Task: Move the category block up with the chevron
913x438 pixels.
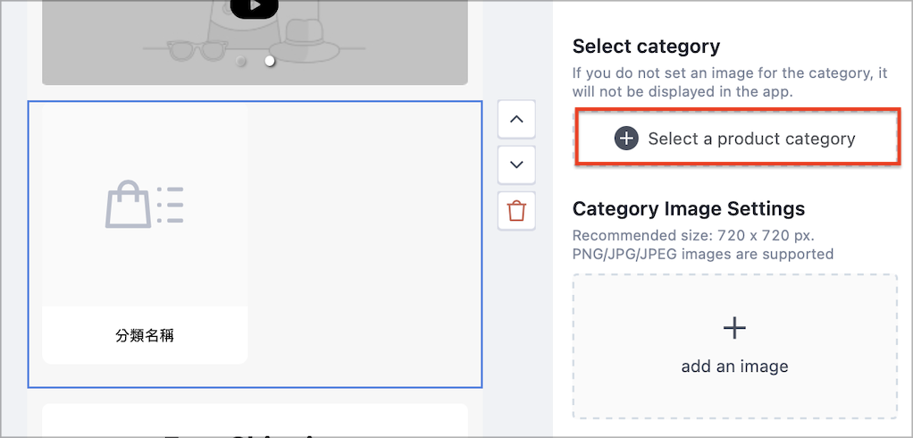Action: coord(516,119)
